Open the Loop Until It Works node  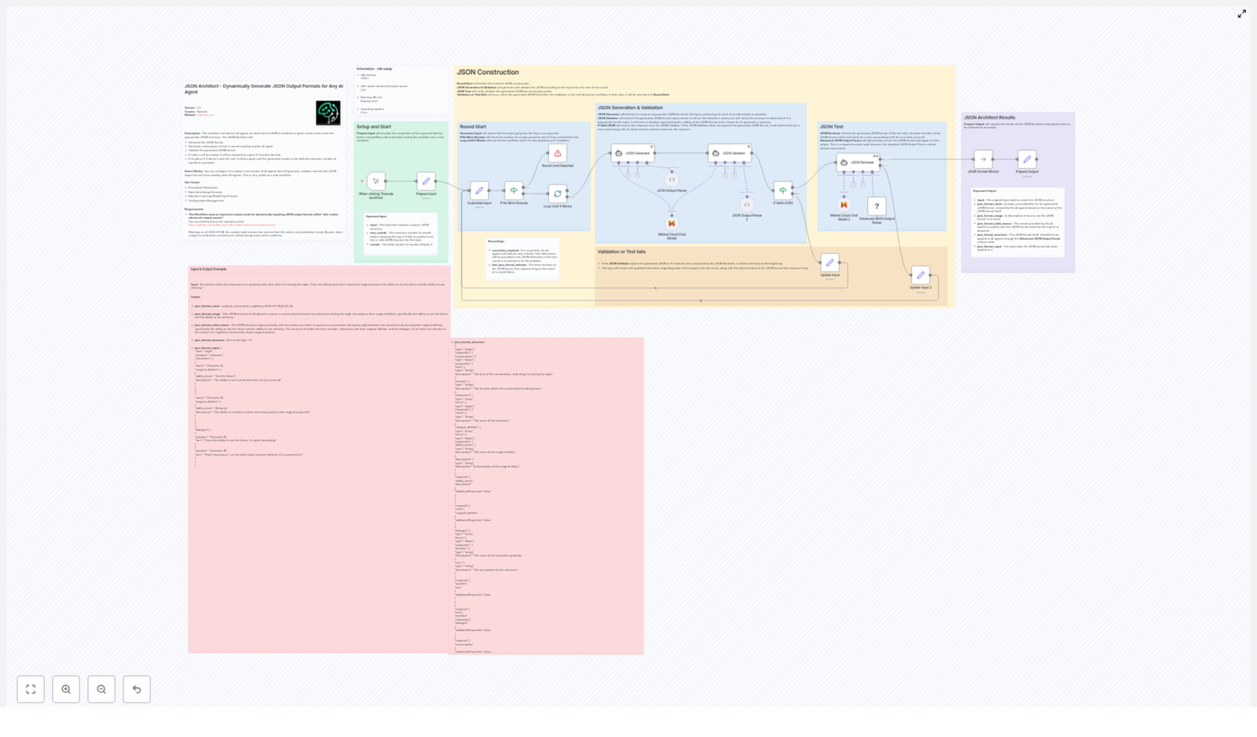[x=557, y=193]
